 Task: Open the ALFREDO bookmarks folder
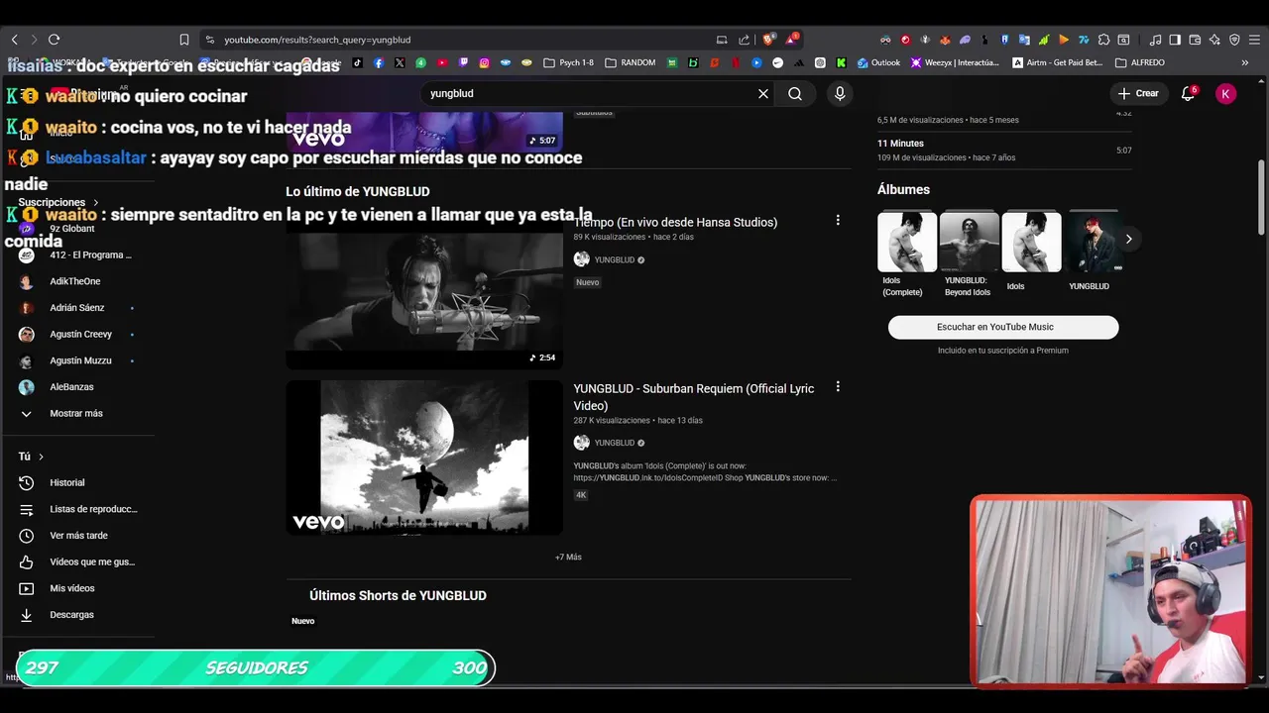pyautogui.click(x=1140, y=62)
